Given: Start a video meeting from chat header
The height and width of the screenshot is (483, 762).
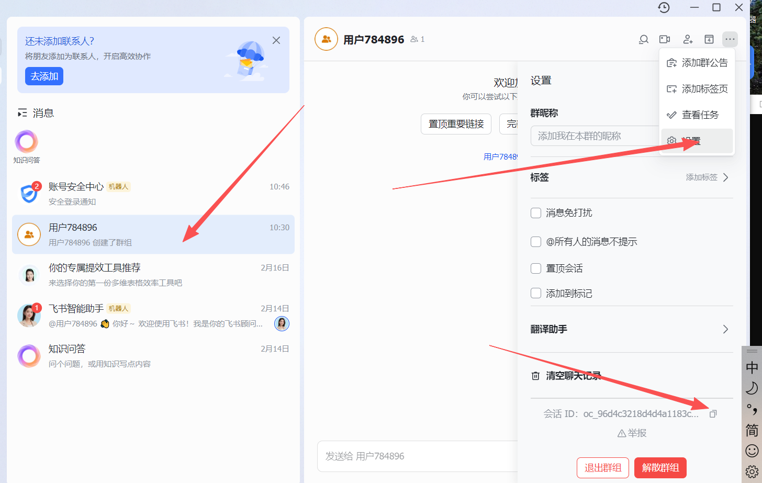Looking at the screenshot, I should pyautogui.click(x=665, y=39).
